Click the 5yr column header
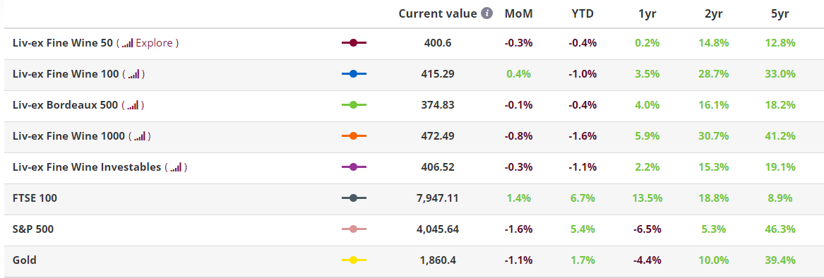Image resolution: width=824 pixels, height=278 pixels. (780, 13)
